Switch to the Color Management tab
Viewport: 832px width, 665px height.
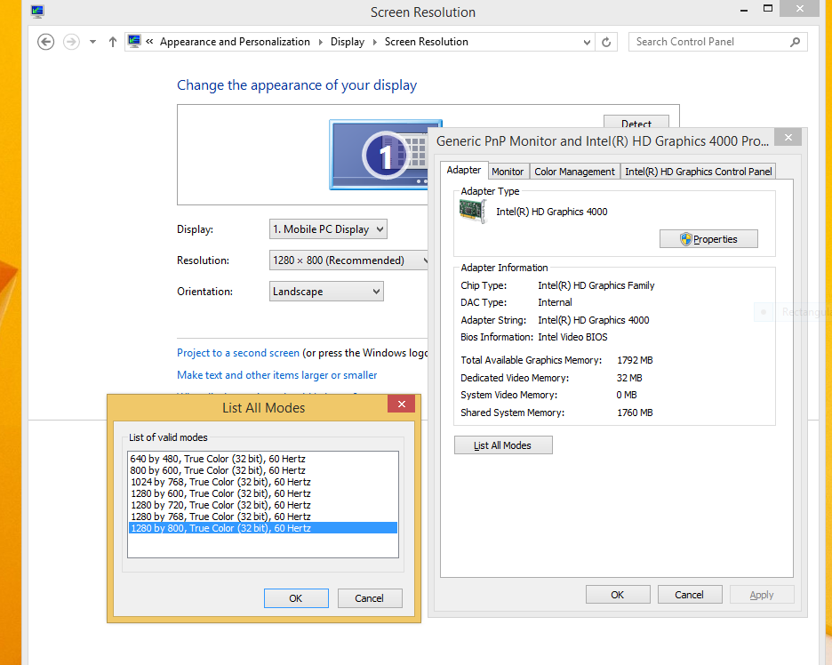pos(574,172)
